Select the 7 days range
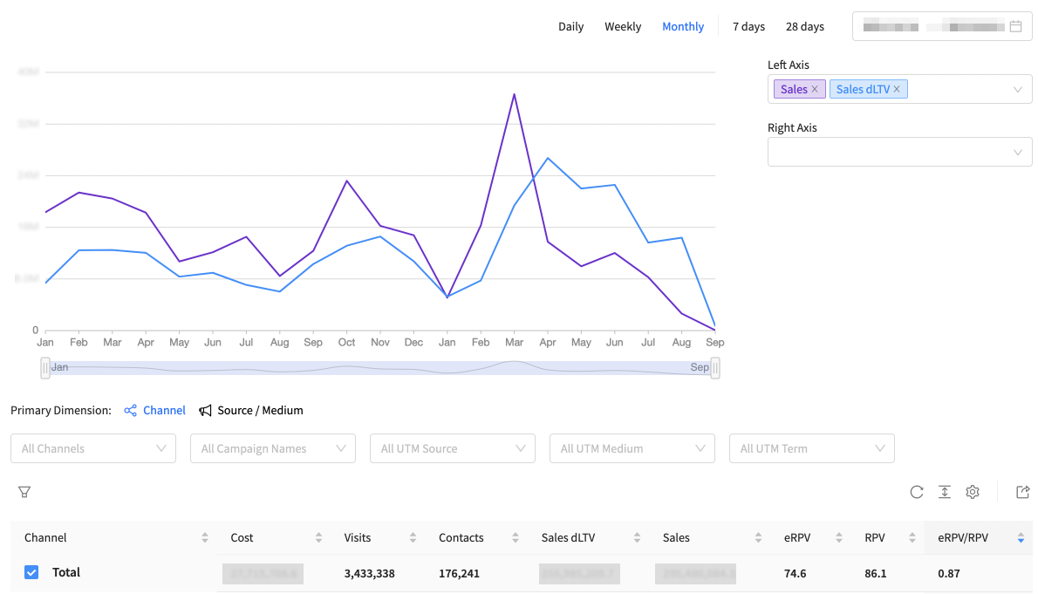The image size is (1038, 594). click(748, 26)
